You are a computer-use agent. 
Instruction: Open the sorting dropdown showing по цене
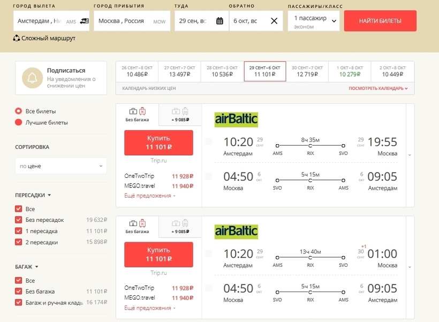[60, 166]
